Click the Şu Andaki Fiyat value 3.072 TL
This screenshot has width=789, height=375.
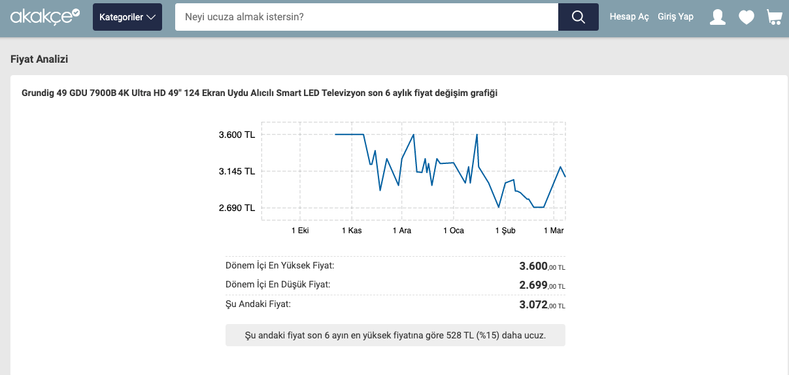pos(542,304)
